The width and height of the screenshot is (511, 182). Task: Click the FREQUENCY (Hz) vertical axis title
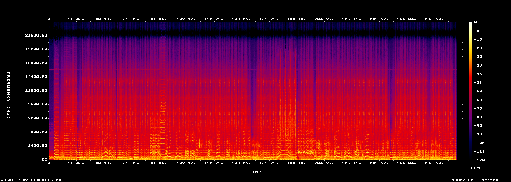(x=8, y=95)
